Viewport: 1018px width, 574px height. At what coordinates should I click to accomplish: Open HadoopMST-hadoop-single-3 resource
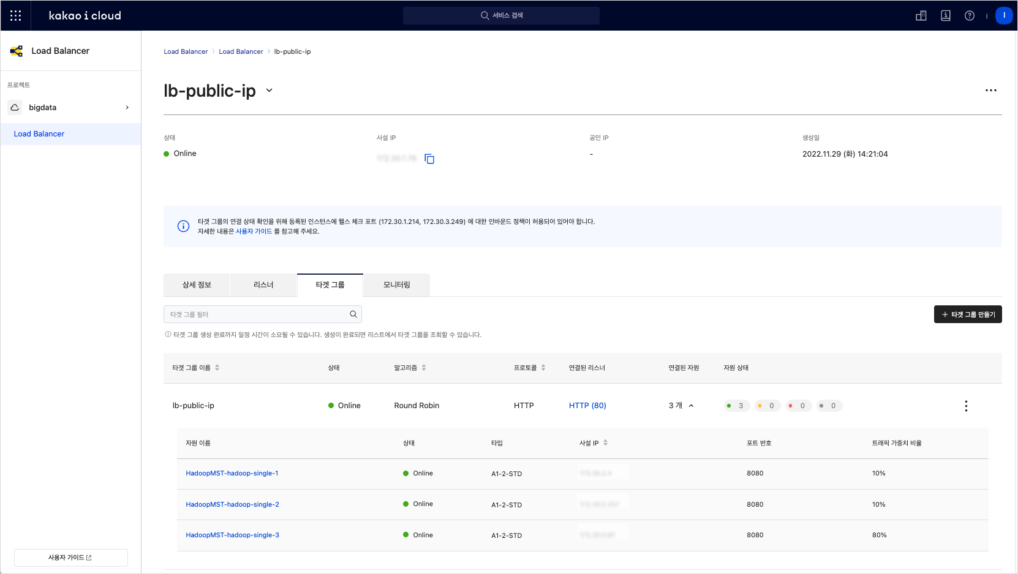coord(232,535)
